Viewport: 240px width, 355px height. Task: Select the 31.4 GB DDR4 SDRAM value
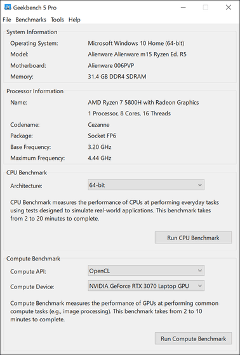click(117, 77)
